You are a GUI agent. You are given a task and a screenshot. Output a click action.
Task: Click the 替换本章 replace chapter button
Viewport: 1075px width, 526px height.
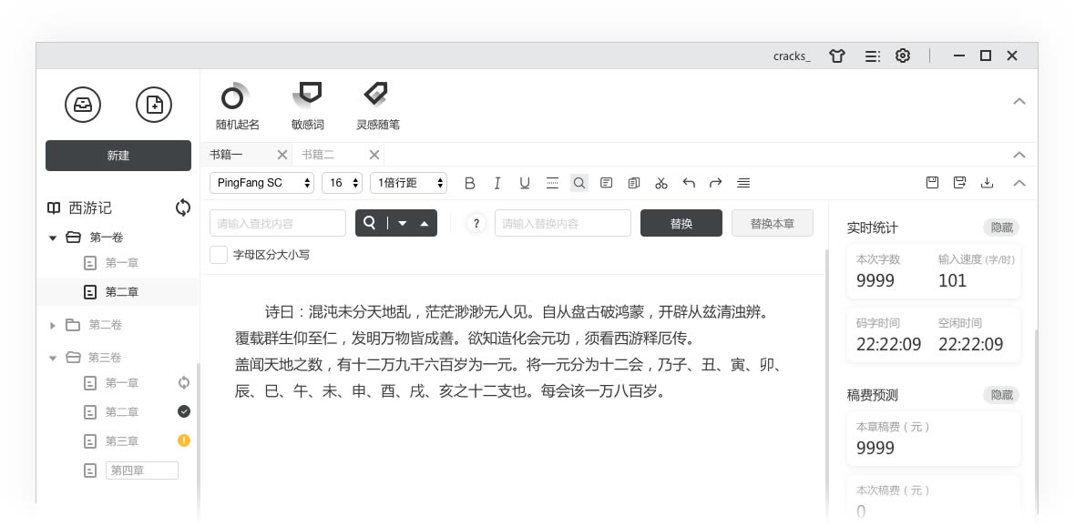click(772, 223)
